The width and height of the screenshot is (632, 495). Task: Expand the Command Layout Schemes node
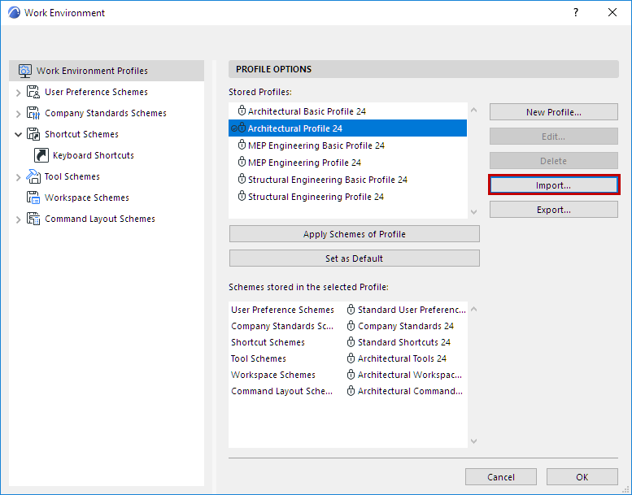pyautogui.click(x=19, y=219)
